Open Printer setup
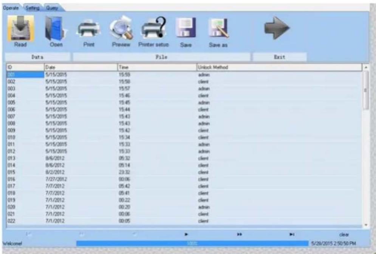The width and height of the screenshot is (376, 254). pyautogui.click(x=153, y=28)
